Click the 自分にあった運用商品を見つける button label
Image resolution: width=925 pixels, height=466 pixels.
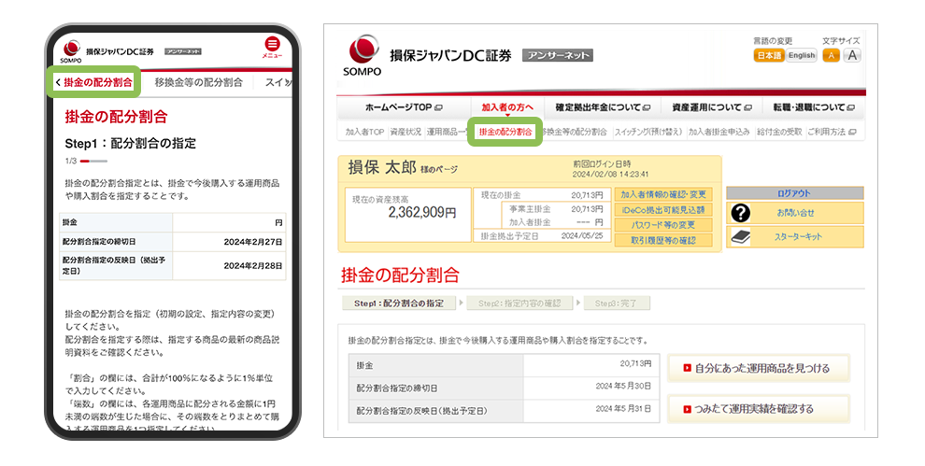point(762,368)
